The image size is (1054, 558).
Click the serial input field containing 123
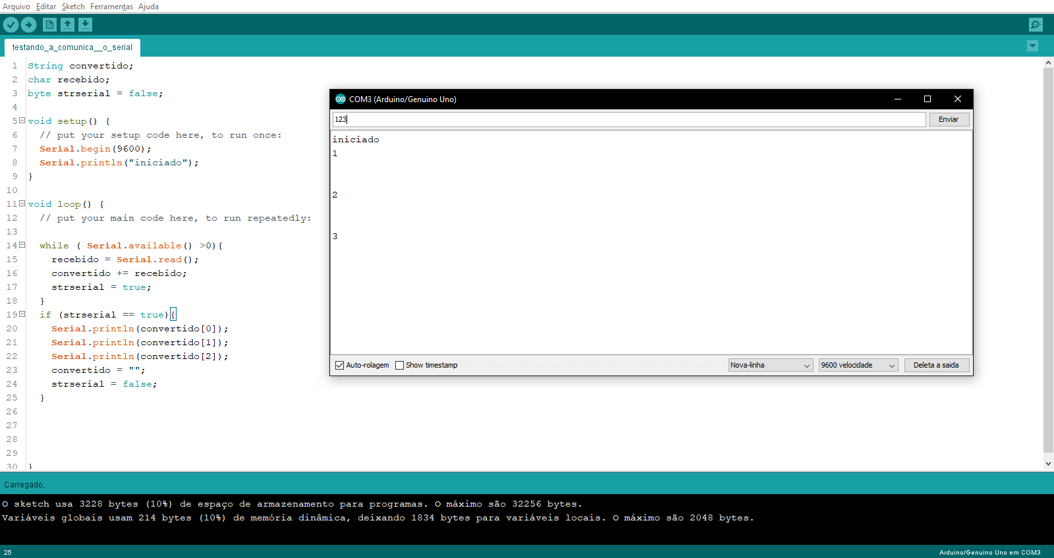click(x=629, y=119)
